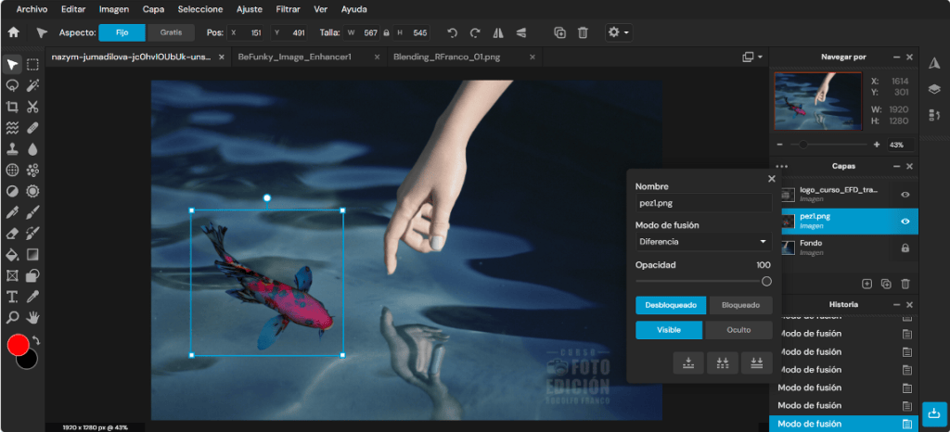
Task: Select the Eraser tool
Action: (12, 233)
